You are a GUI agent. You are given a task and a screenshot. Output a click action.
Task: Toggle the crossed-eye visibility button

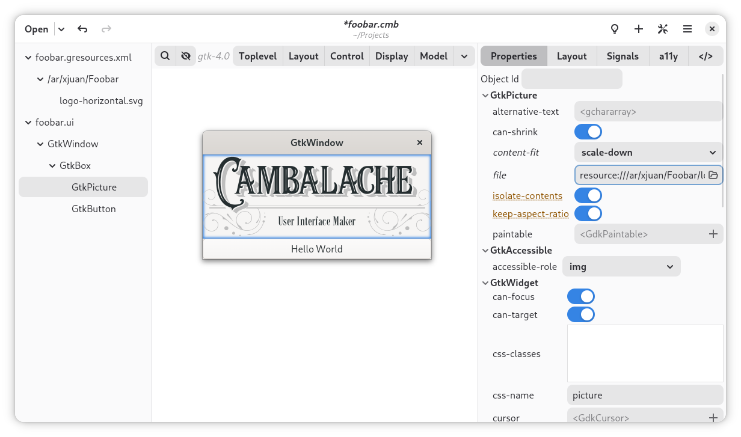185,56
